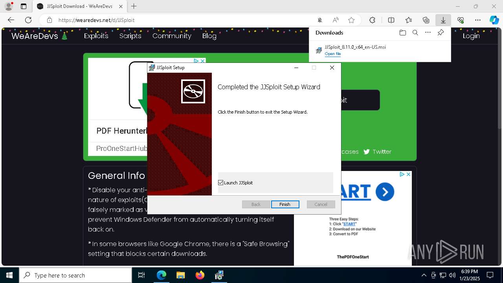Screen dimensions: 503x283
Task: Open Task View on taskbar
Action: click(141, 275)
